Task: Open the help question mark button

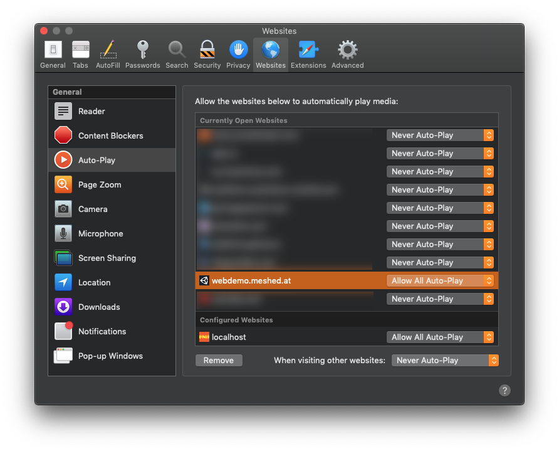Action: (504, 390)
